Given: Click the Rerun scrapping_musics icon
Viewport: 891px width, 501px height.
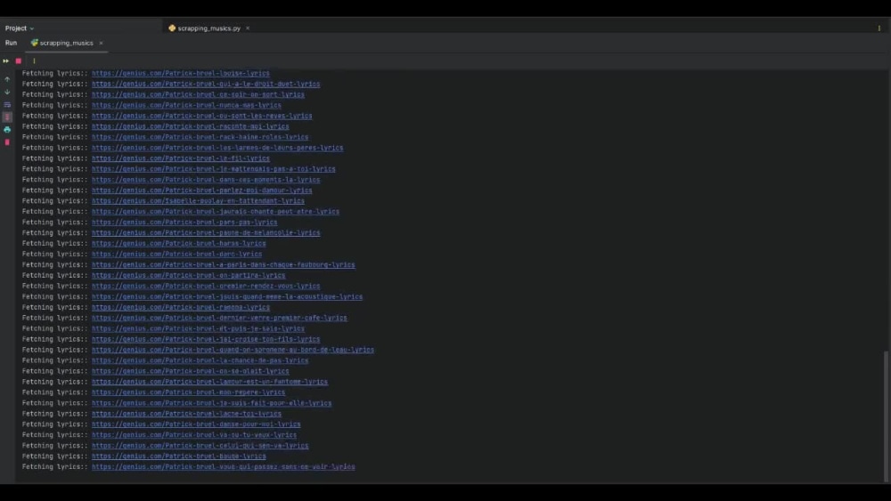Looking at the screenshot, I should pos(5,61).
